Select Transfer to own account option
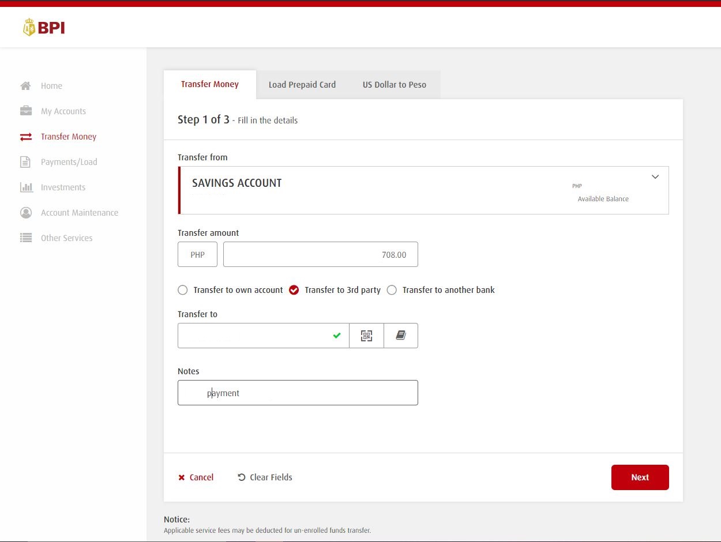 [x=183, y=290]
